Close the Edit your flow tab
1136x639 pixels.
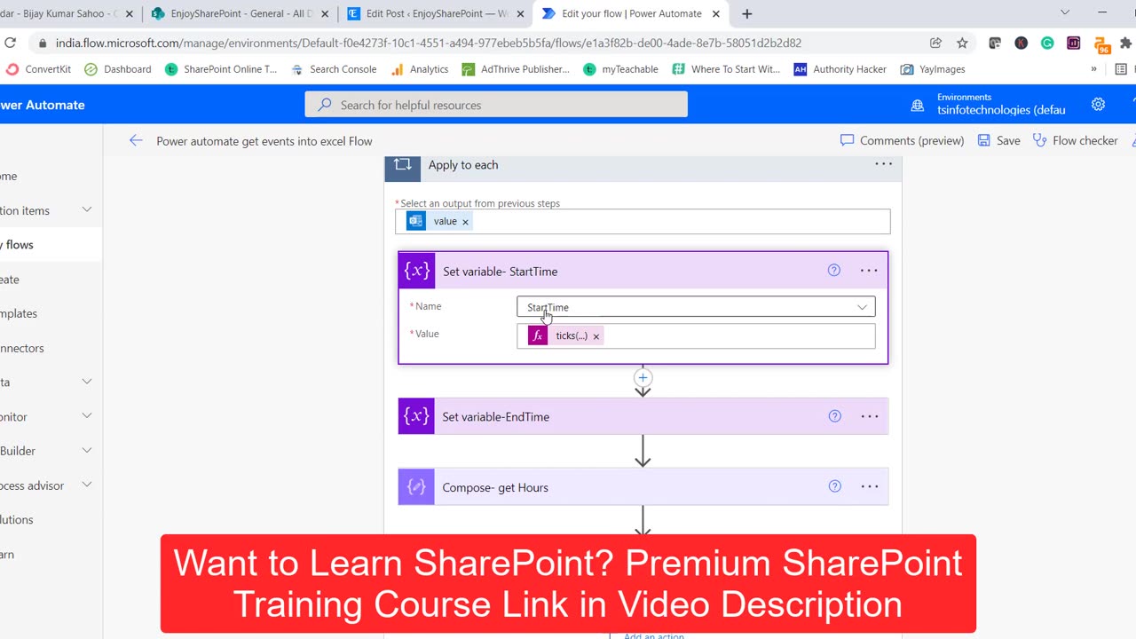[716, 13]
